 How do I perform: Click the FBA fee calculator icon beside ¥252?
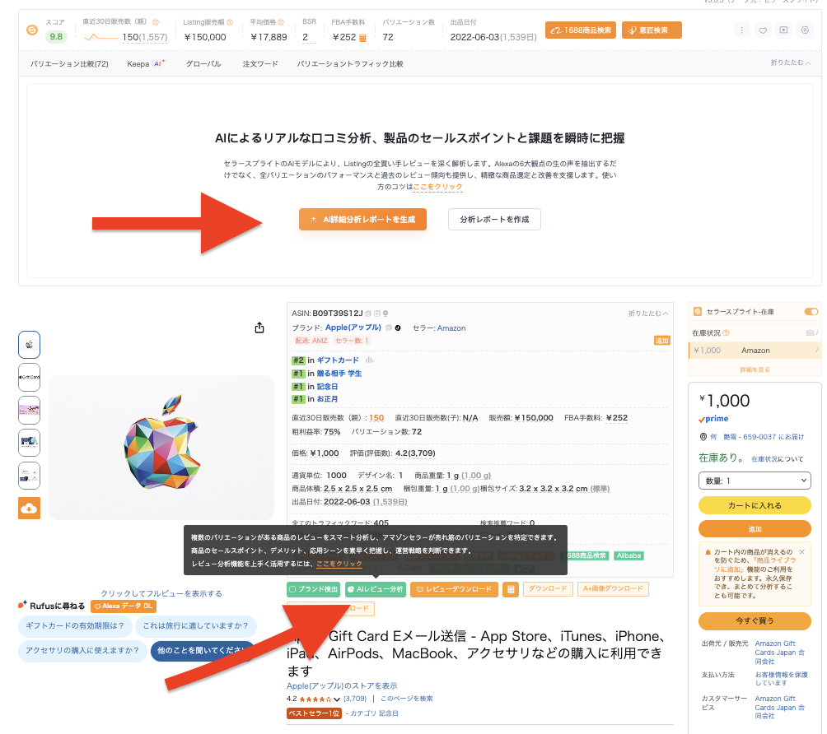point(362,38)
